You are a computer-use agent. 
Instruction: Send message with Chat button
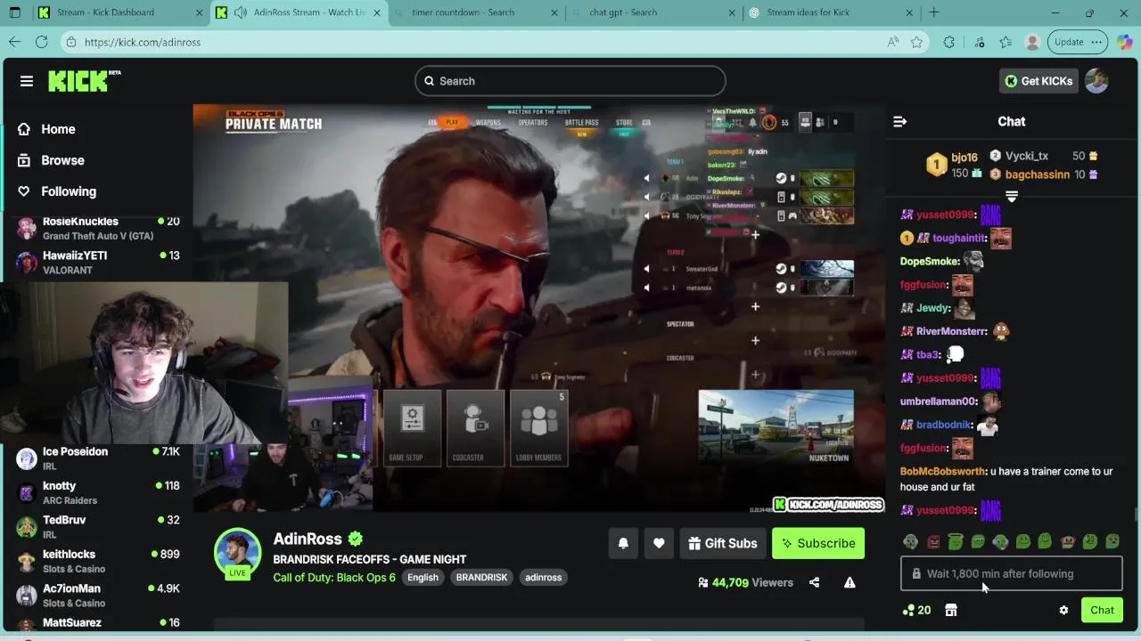tap(1102, 610)
